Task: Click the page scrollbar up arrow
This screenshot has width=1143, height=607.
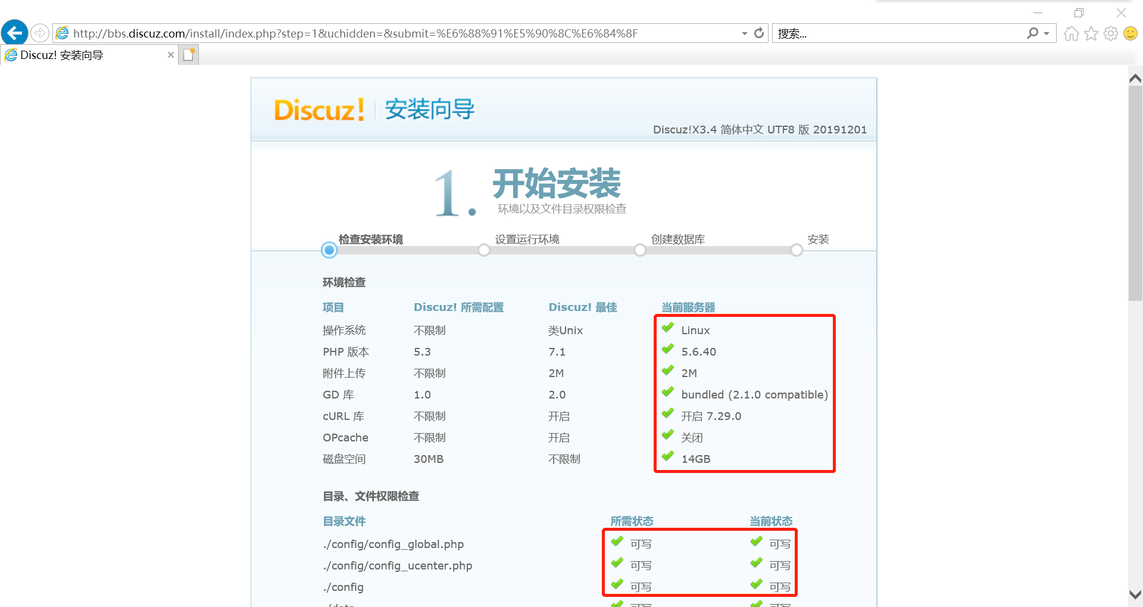Action: 1135,78
